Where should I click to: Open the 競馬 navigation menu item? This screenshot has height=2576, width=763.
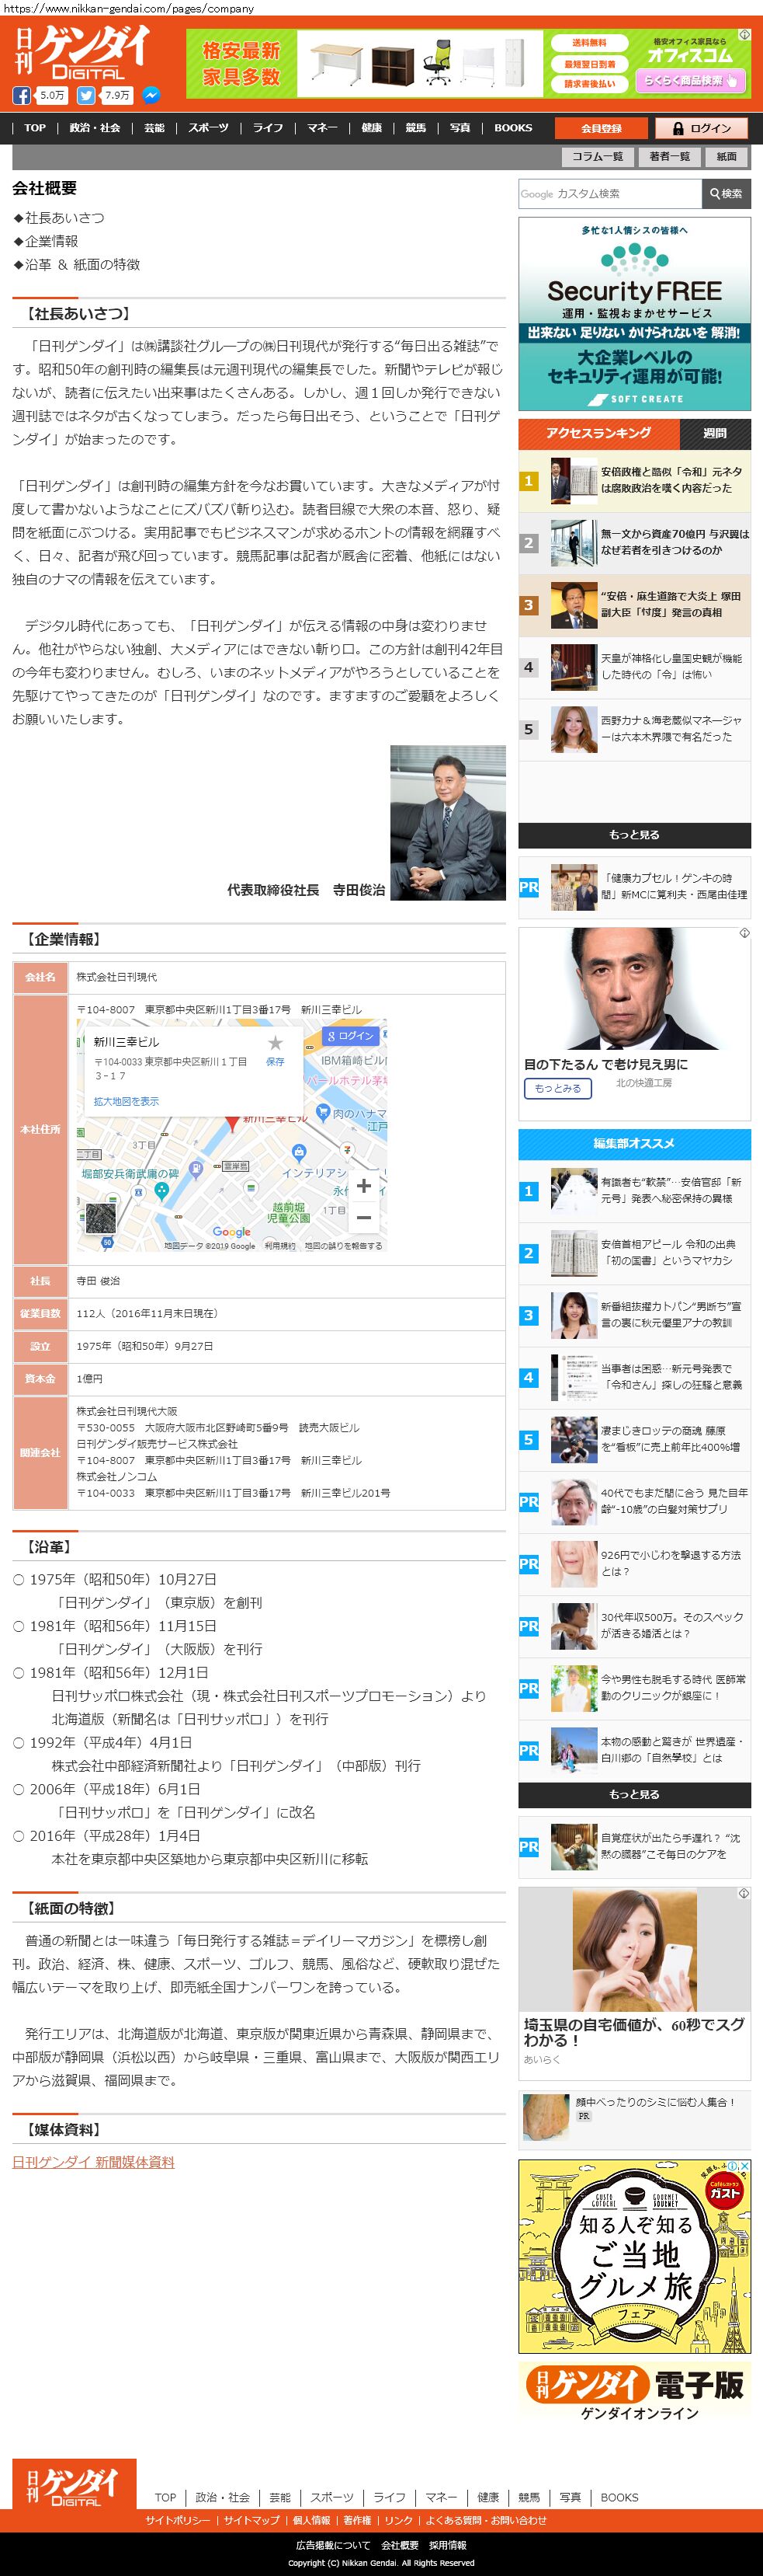click(415, 128)
